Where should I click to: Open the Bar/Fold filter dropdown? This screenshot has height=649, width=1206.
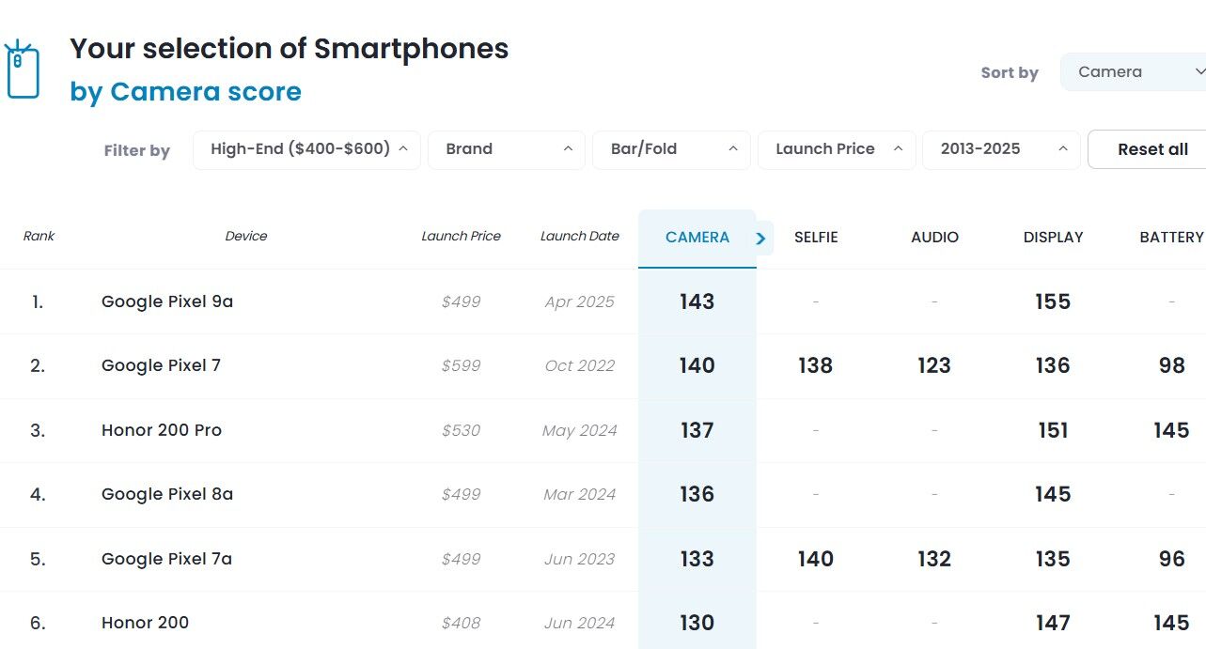(x=671, y=149)
